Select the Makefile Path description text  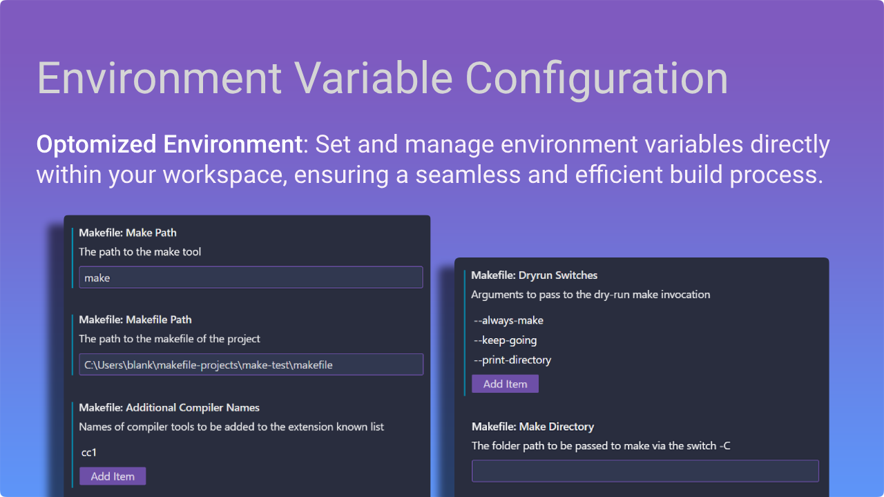pyautogui.click(x=169, y=339)
